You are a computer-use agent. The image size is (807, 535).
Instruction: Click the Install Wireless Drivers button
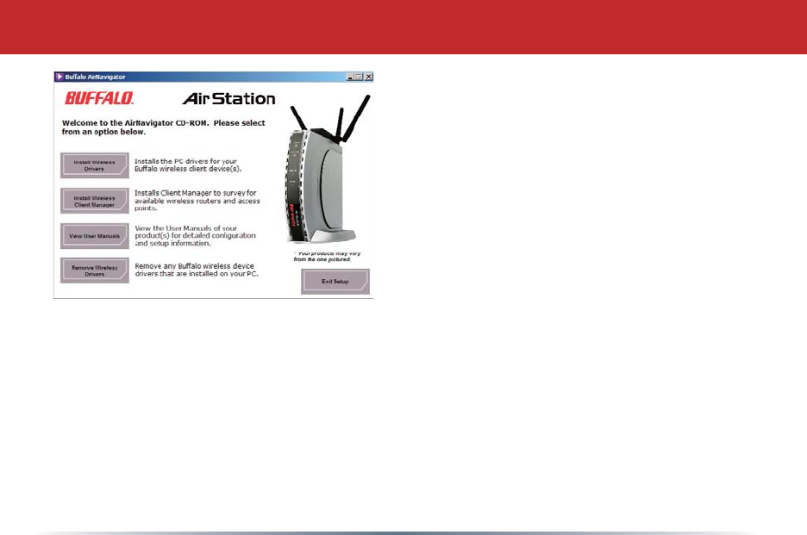coord(95,165)
